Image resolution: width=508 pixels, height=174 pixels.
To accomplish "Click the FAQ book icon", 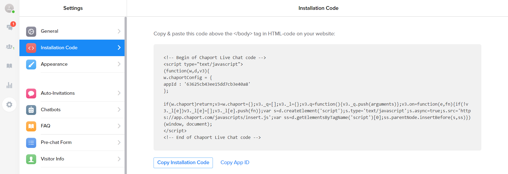I will (x=31, y=126).
